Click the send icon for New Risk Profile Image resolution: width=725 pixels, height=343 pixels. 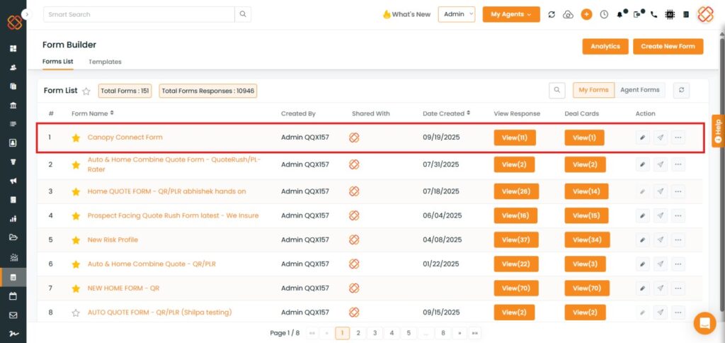click(x=660, y=240)
